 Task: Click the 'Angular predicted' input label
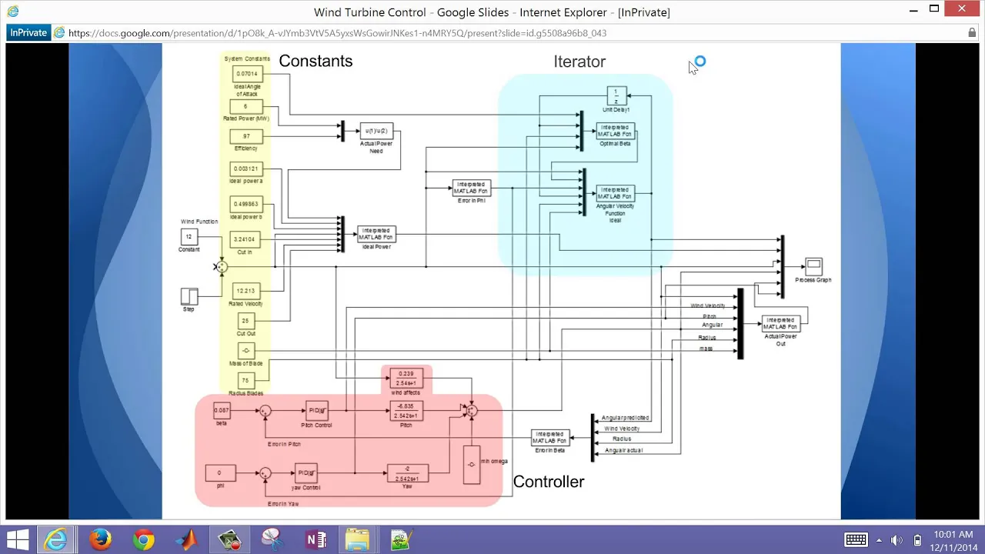pos(626,418)
